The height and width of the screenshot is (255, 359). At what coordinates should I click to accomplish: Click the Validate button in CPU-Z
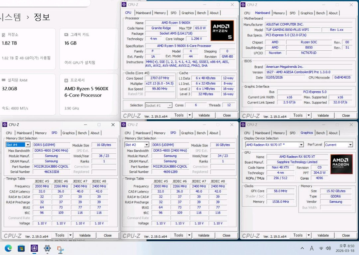(x=204, y=115)
